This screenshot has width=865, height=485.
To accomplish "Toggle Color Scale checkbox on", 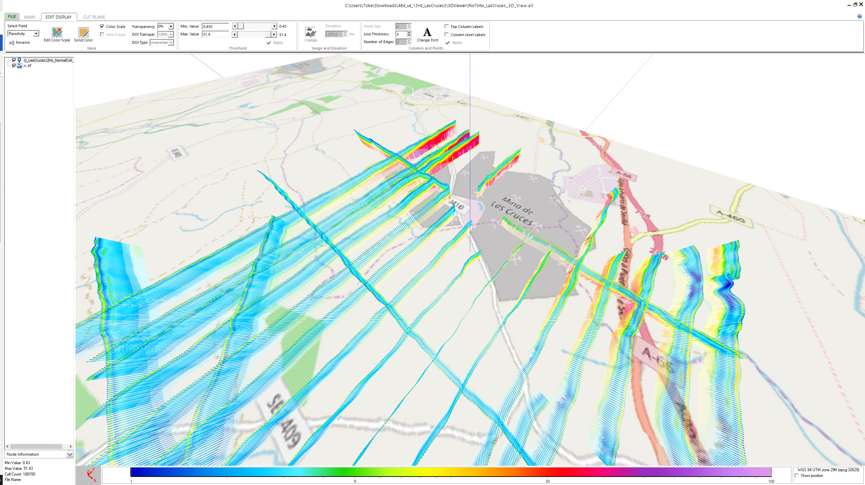I will click(102, 26).
